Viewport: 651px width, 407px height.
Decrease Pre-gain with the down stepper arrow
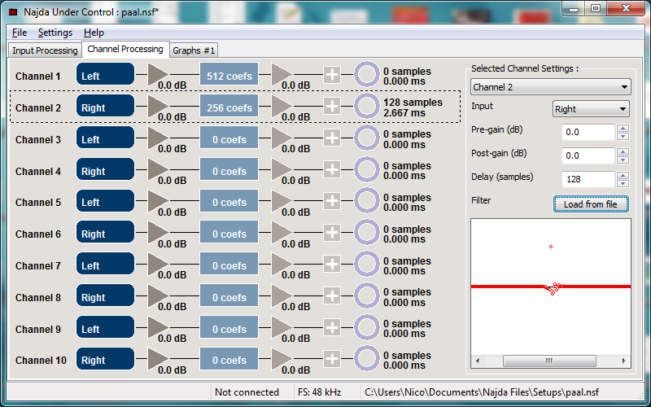(623, 136)
